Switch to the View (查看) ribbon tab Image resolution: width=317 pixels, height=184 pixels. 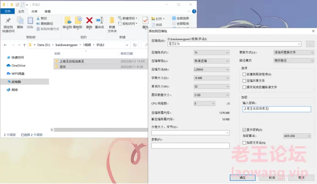[x=48, y=11]
